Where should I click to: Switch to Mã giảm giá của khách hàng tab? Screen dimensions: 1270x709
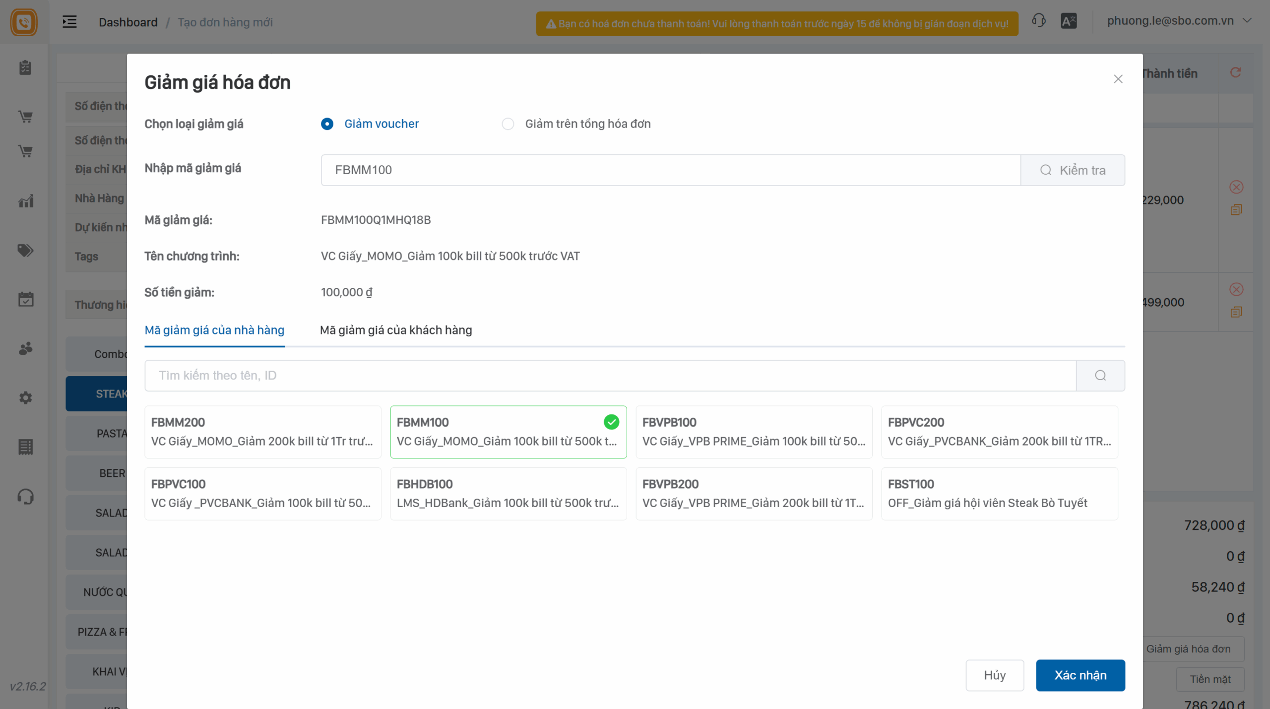(x=395, y=330)
